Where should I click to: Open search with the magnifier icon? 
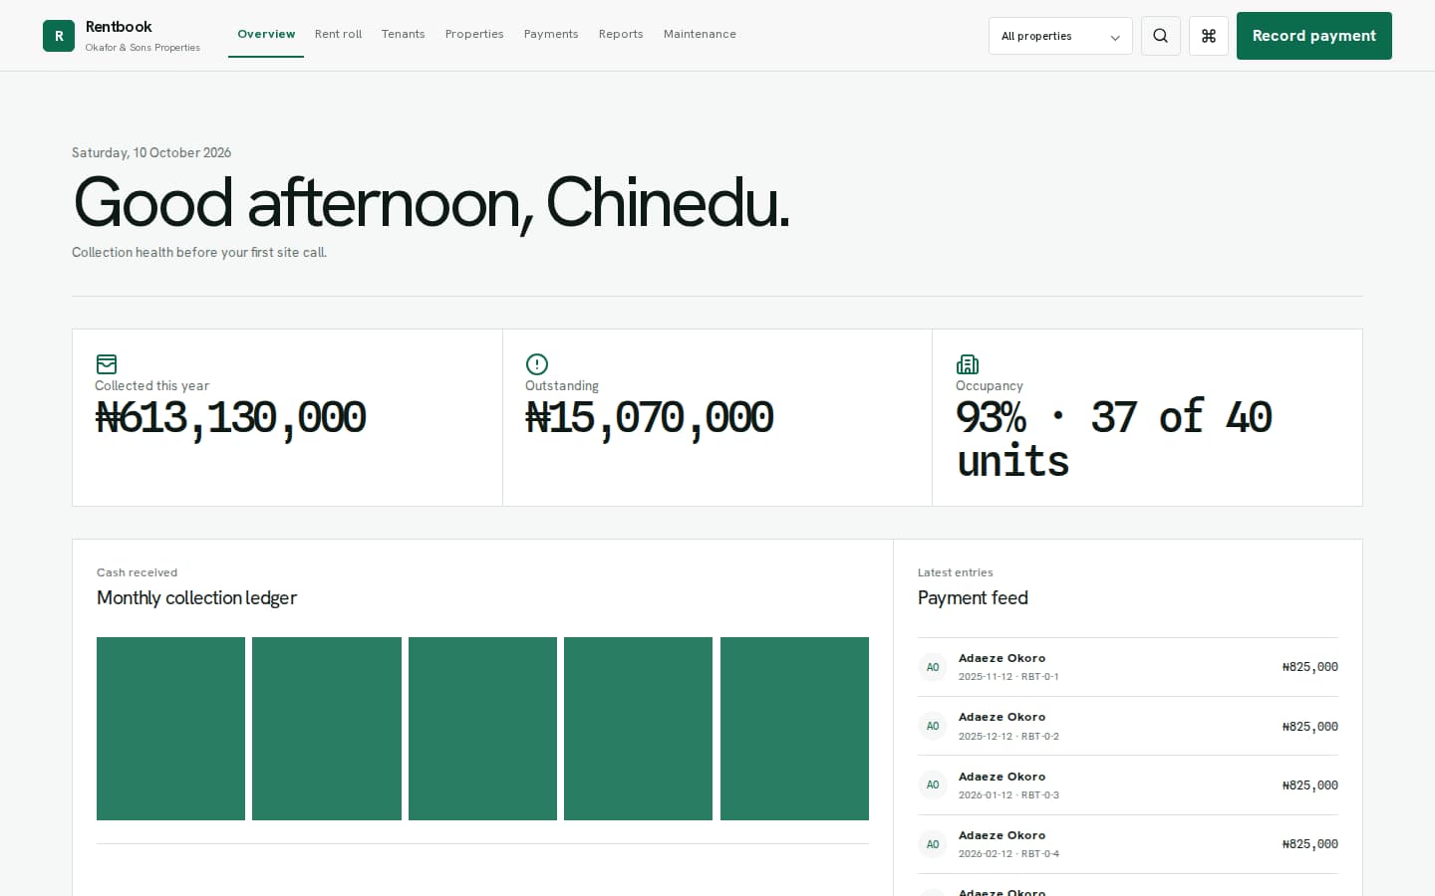coord(1161,36)
